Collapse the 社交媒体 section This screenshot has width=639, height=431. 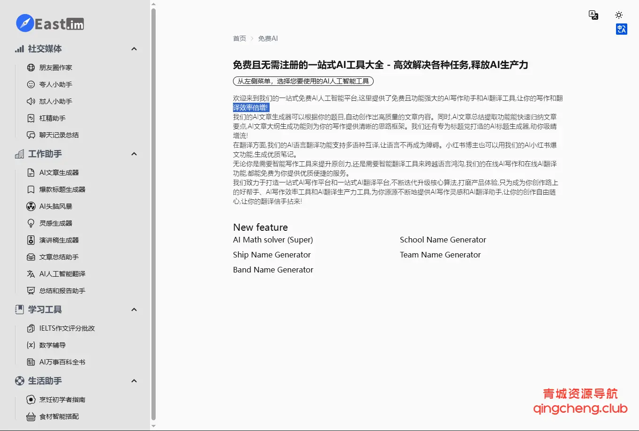(x=134, y=49)
